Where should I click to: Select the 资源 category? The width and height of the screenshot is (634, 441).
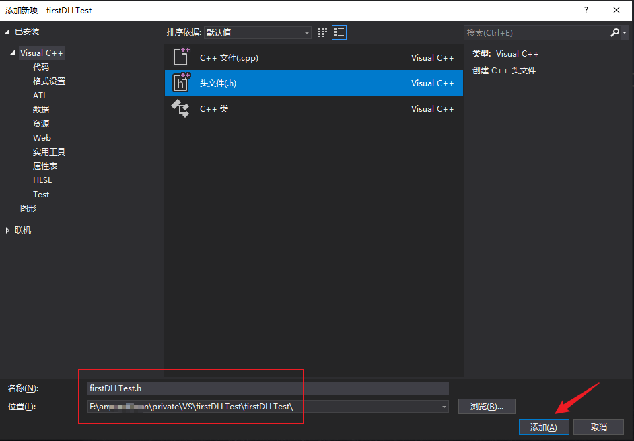[41, 123]
